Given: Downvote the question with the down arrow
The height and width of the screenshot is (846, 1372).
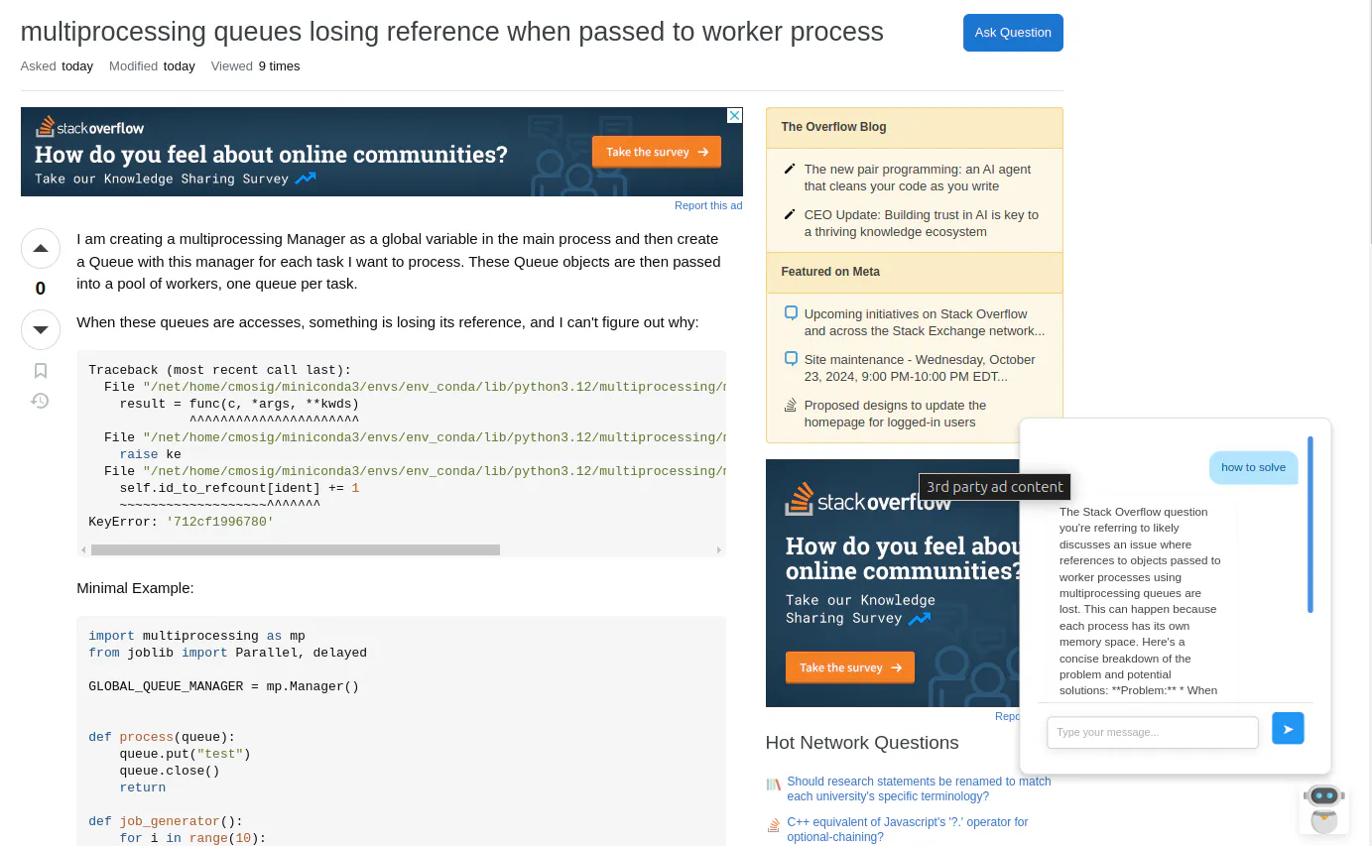Looking at the screenshot, I should pyautogui.click(x=41, y=329).
